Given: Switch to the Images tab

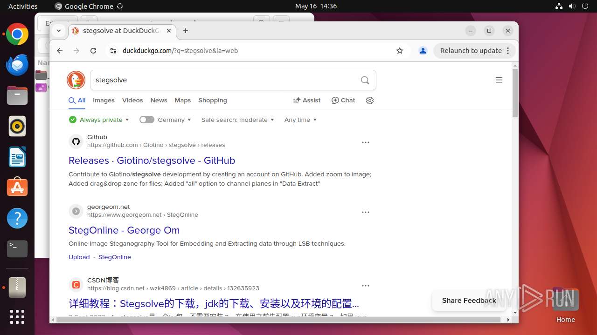Looking at the screenshot, I should [x=104, y=100].
